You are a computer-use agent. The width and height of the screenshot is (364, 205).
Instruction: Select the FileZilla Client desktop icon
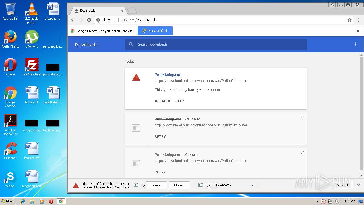point(32,67)
